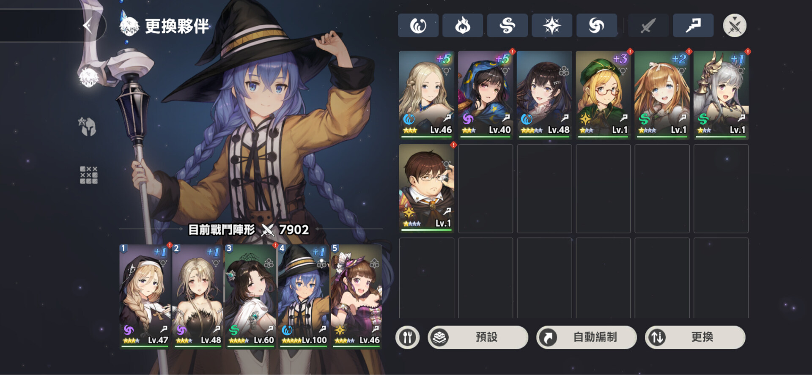This screenshot has height=375, width=812.
Task: Toggle the wind element filter
Action: coord(507,26)
